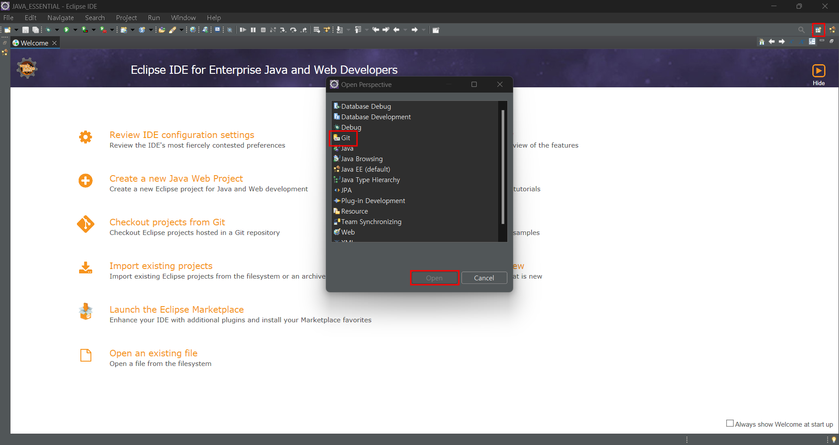Click the Search flashlight toolbar icon
This screenshot has height=445, width=839.
point(173,30)
